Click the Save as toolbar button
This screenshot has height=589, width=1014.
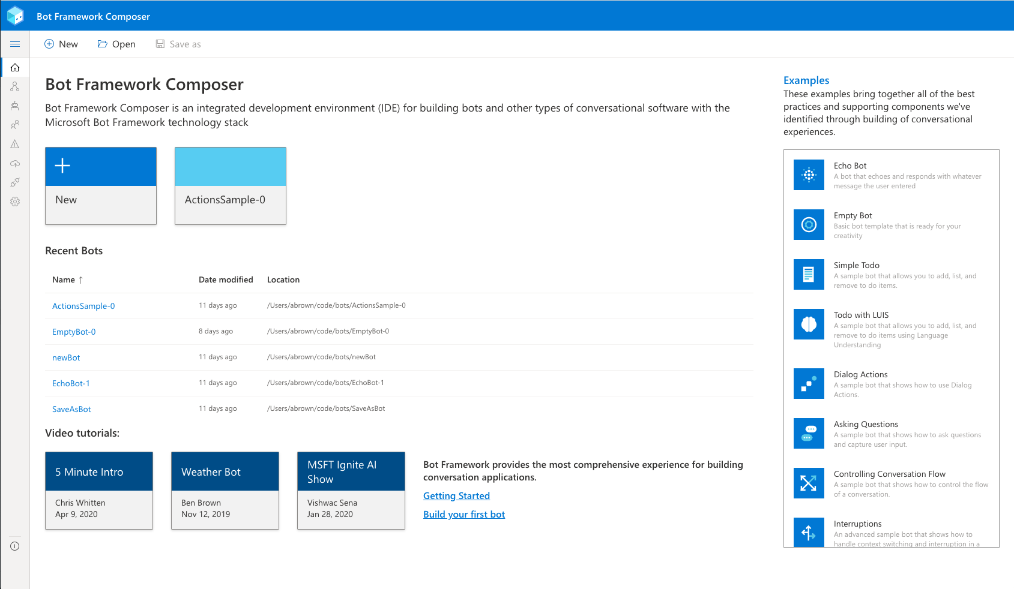coord(178,44)
